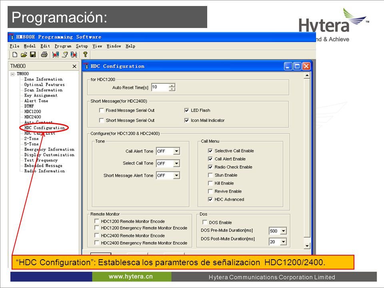Open the Help menu
The image size is (384, 288).
pos(130,46)
